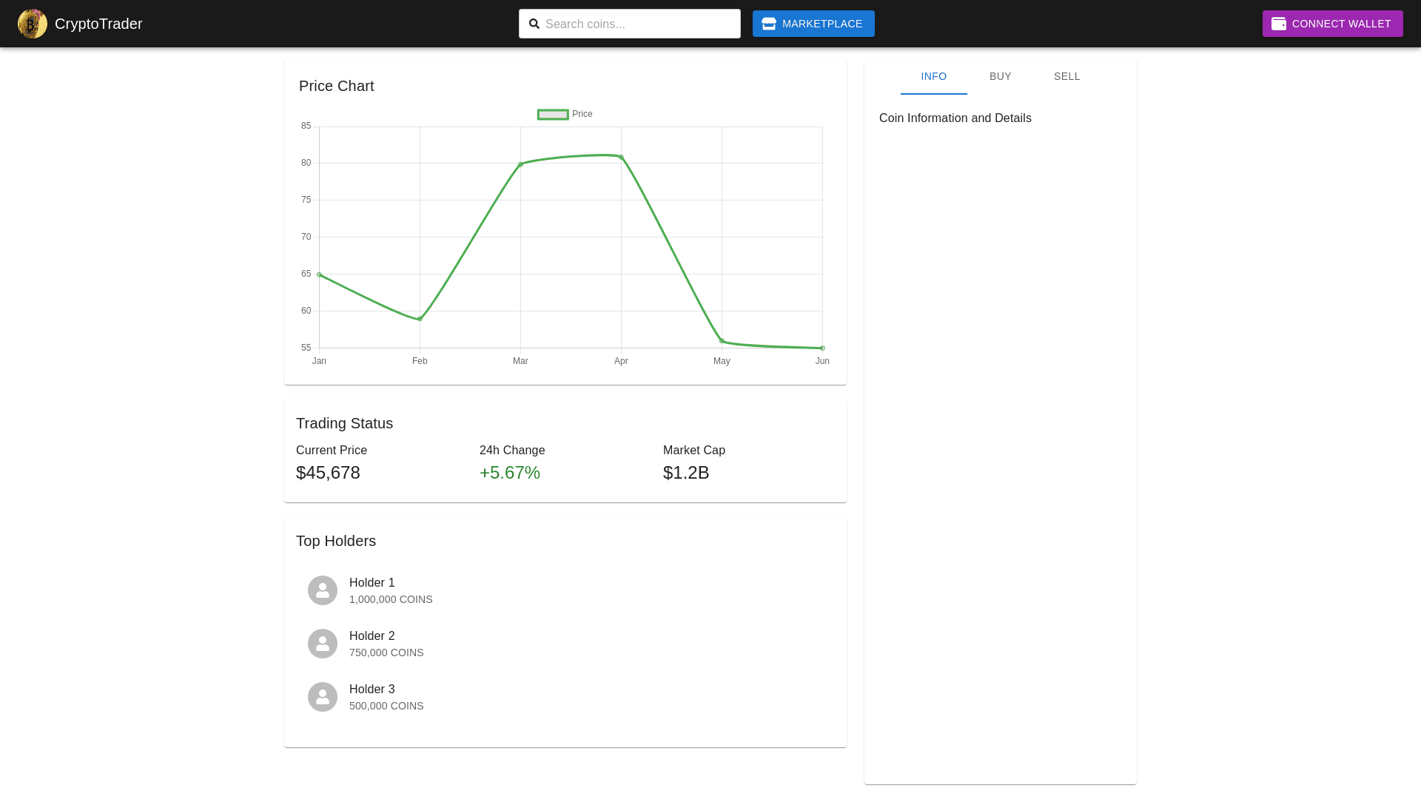
Task: Click Holder 3 avatar icon
Action: pyautogui.click(x=323, y=697)
